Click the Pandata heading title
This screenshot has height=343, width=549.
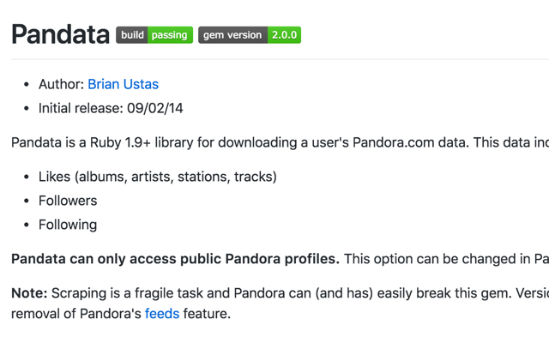[60, 34]
